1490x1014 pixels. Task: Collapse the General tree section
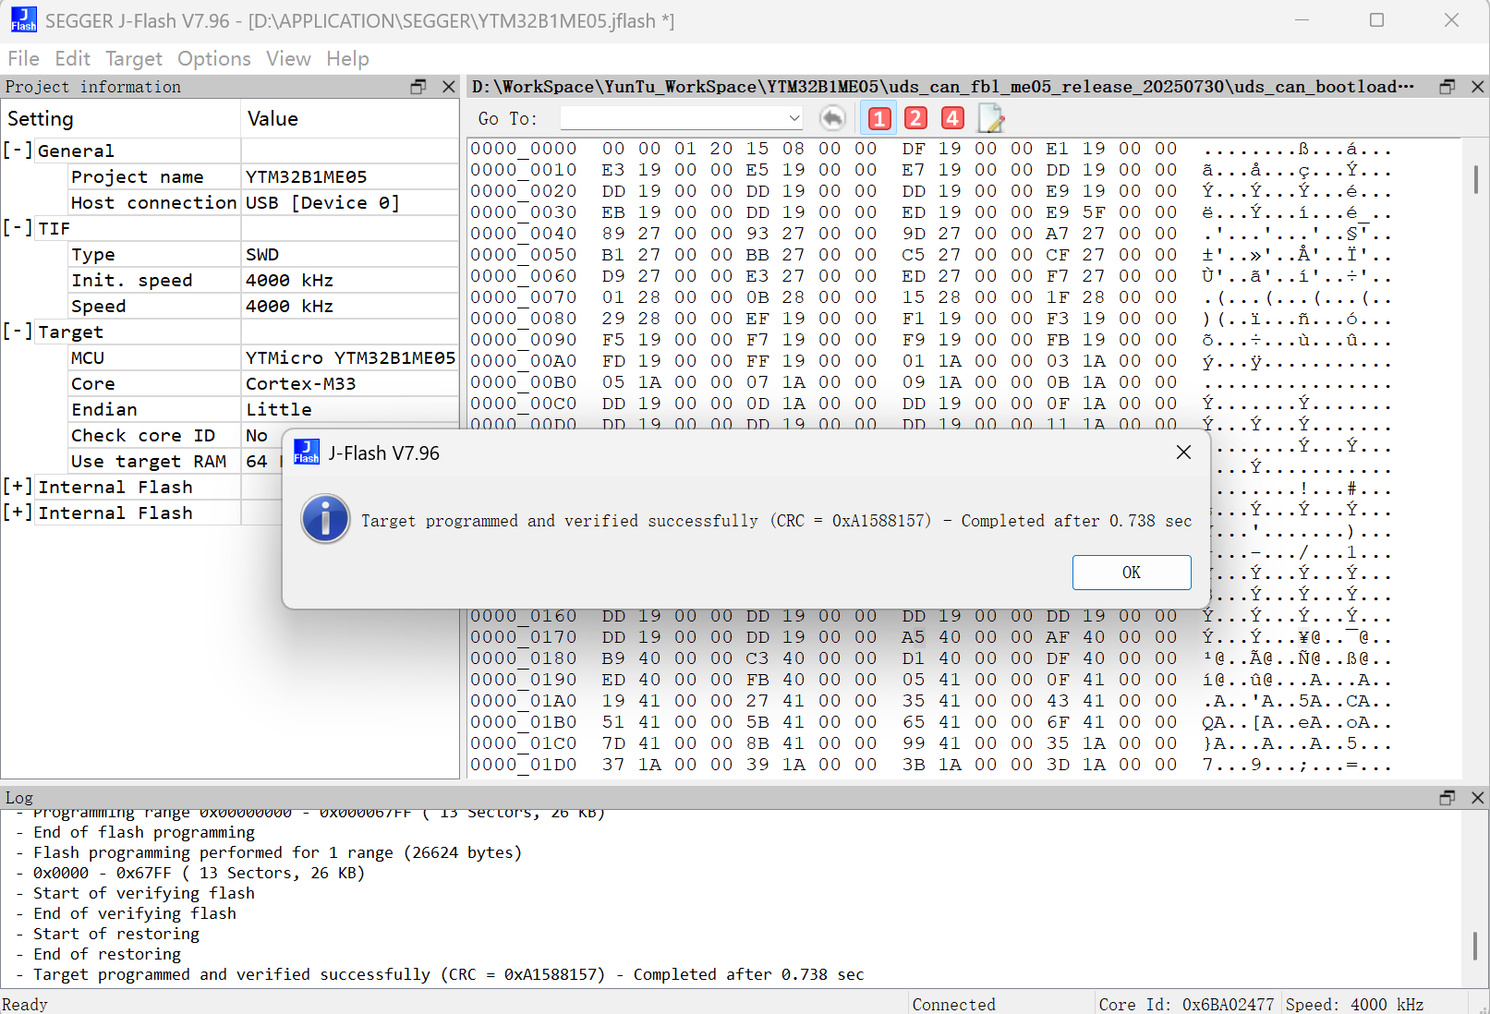click(18, 151)
